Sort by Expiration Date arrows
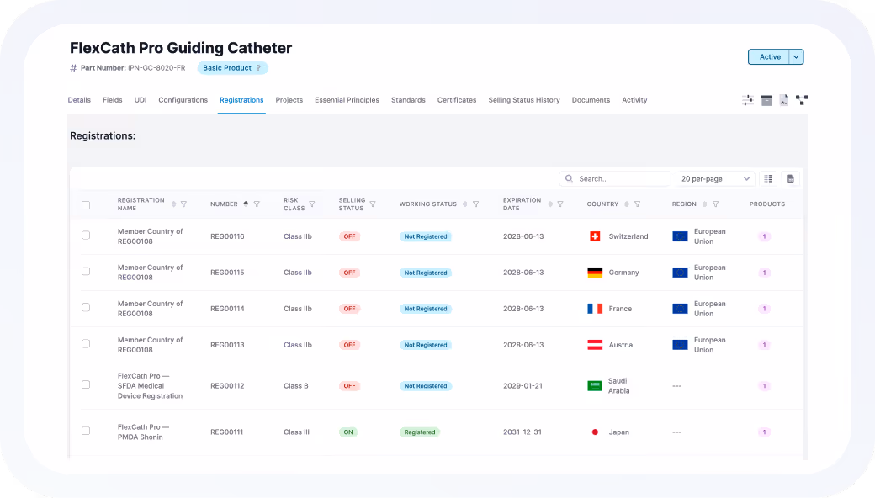 [x=550, y=204]
